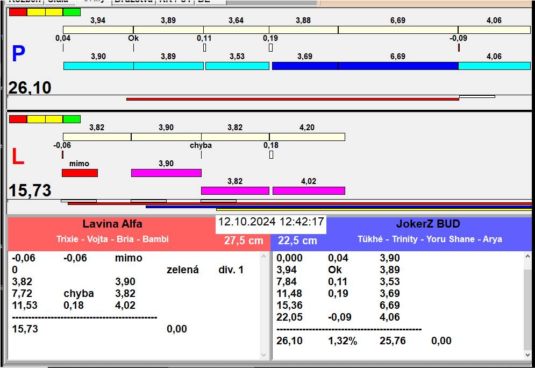Click the red start light in L lane
Viewport: 535px width, 368px height.
[18, 119]
